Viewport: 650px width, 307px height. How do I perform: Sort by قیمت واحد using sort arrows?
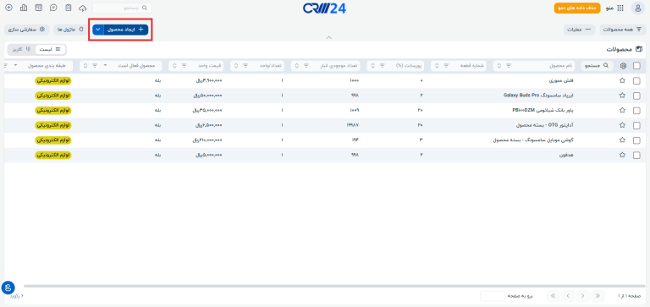click(174, 65)
